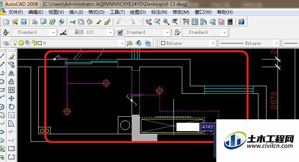Click the Layer Previous icon
299x162 pixels.
[139, 43]
